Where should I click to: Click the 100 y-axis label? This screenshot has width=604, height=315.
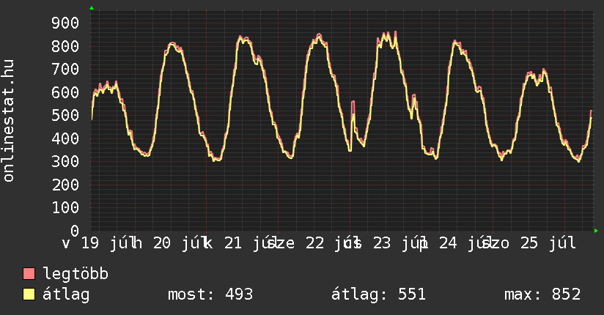coord(65,207)
